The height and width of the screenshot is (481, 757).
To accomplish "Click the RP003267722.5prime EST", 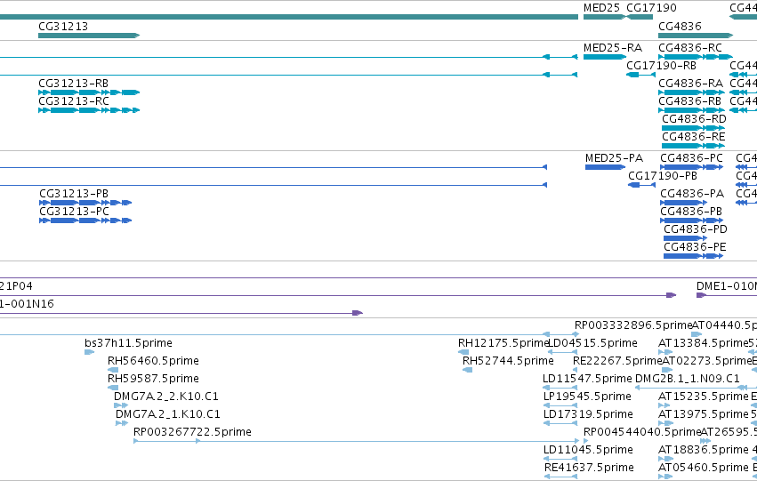I will 357,441.
